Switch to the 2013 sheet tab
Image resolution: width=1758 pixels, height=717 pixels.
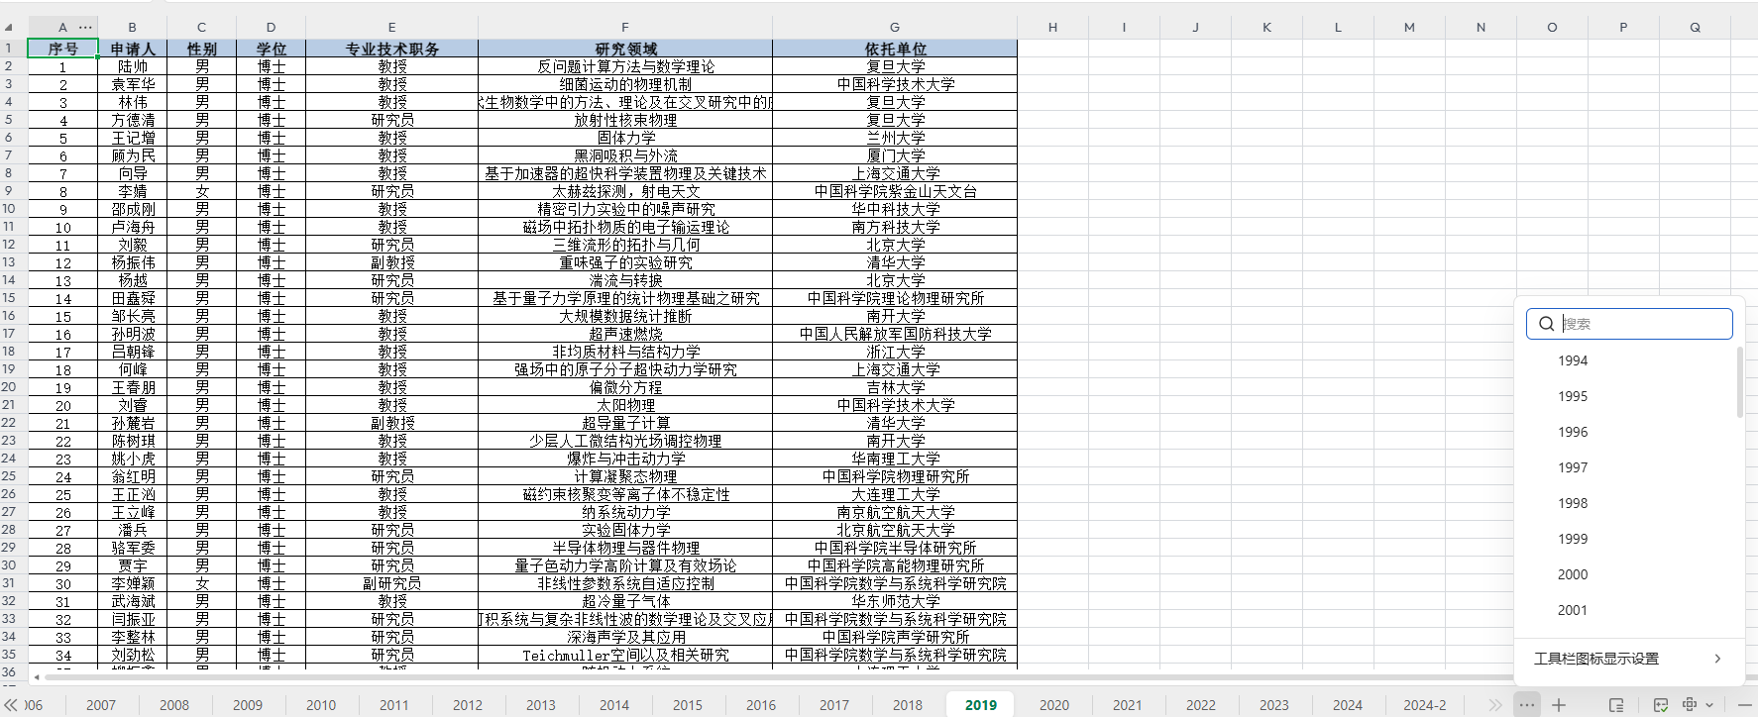(x=541, y=705)
